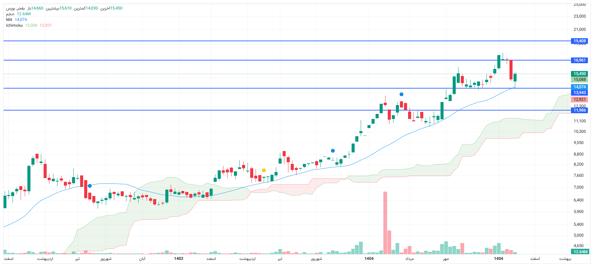Click the 12.64M volume value tag
This screenshot has height=267, width=594.
pos(580,252)
